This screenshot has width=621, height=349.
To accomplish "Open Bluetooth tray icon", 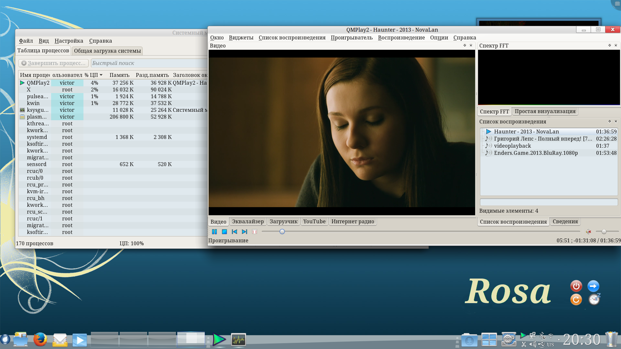I will tap(542, 336).
